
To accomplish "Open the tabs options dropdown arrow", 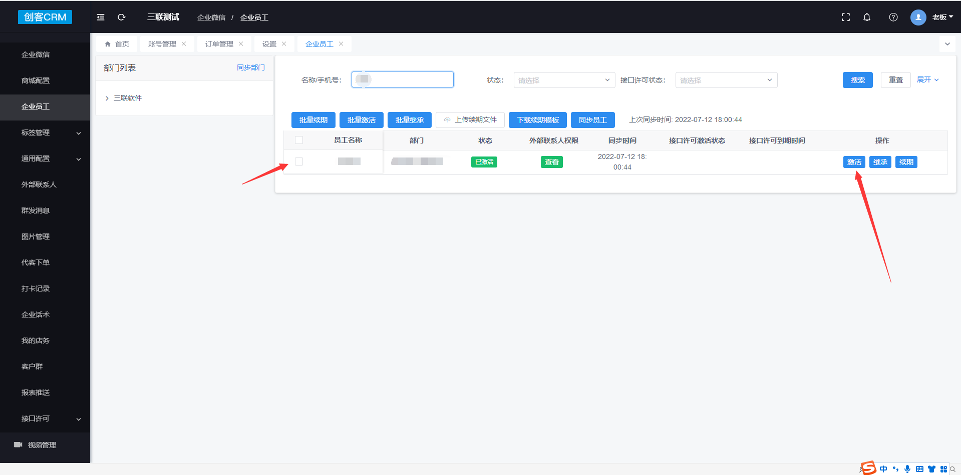I will click(x=947, y=44).
